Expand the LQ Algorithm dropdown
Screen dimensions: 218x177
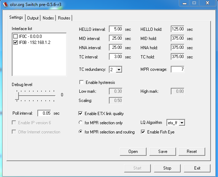(x=181, y=123)
